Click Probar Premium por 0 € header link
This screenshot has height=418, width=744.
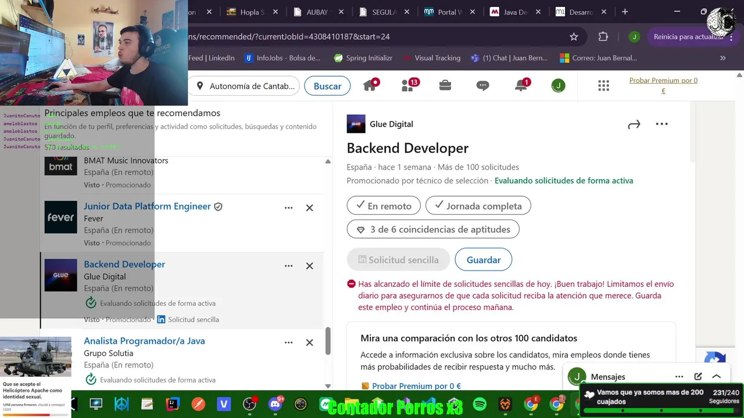point(663,85)
